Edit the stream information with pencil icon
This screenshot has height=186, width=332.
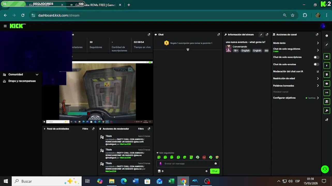point(261,35)
